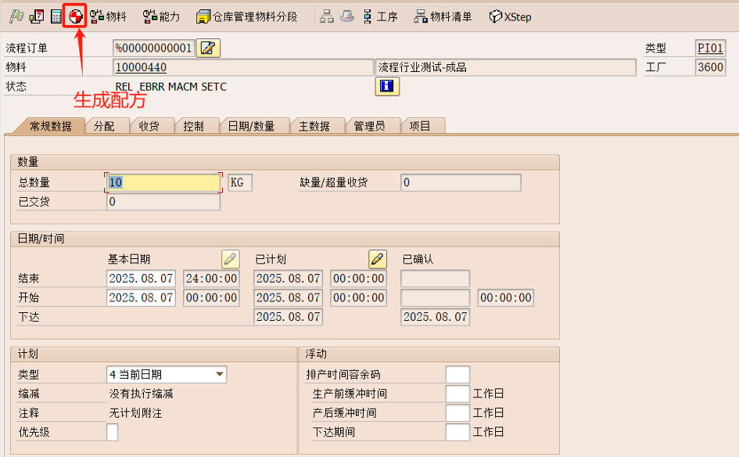The height and width of the screenshot is (457, 739).
Task: Open 能力 capacity check button
Action: (x=161, y=16)
